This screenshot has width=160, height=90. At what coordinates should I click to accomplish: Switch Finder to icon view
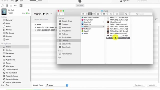83,14
